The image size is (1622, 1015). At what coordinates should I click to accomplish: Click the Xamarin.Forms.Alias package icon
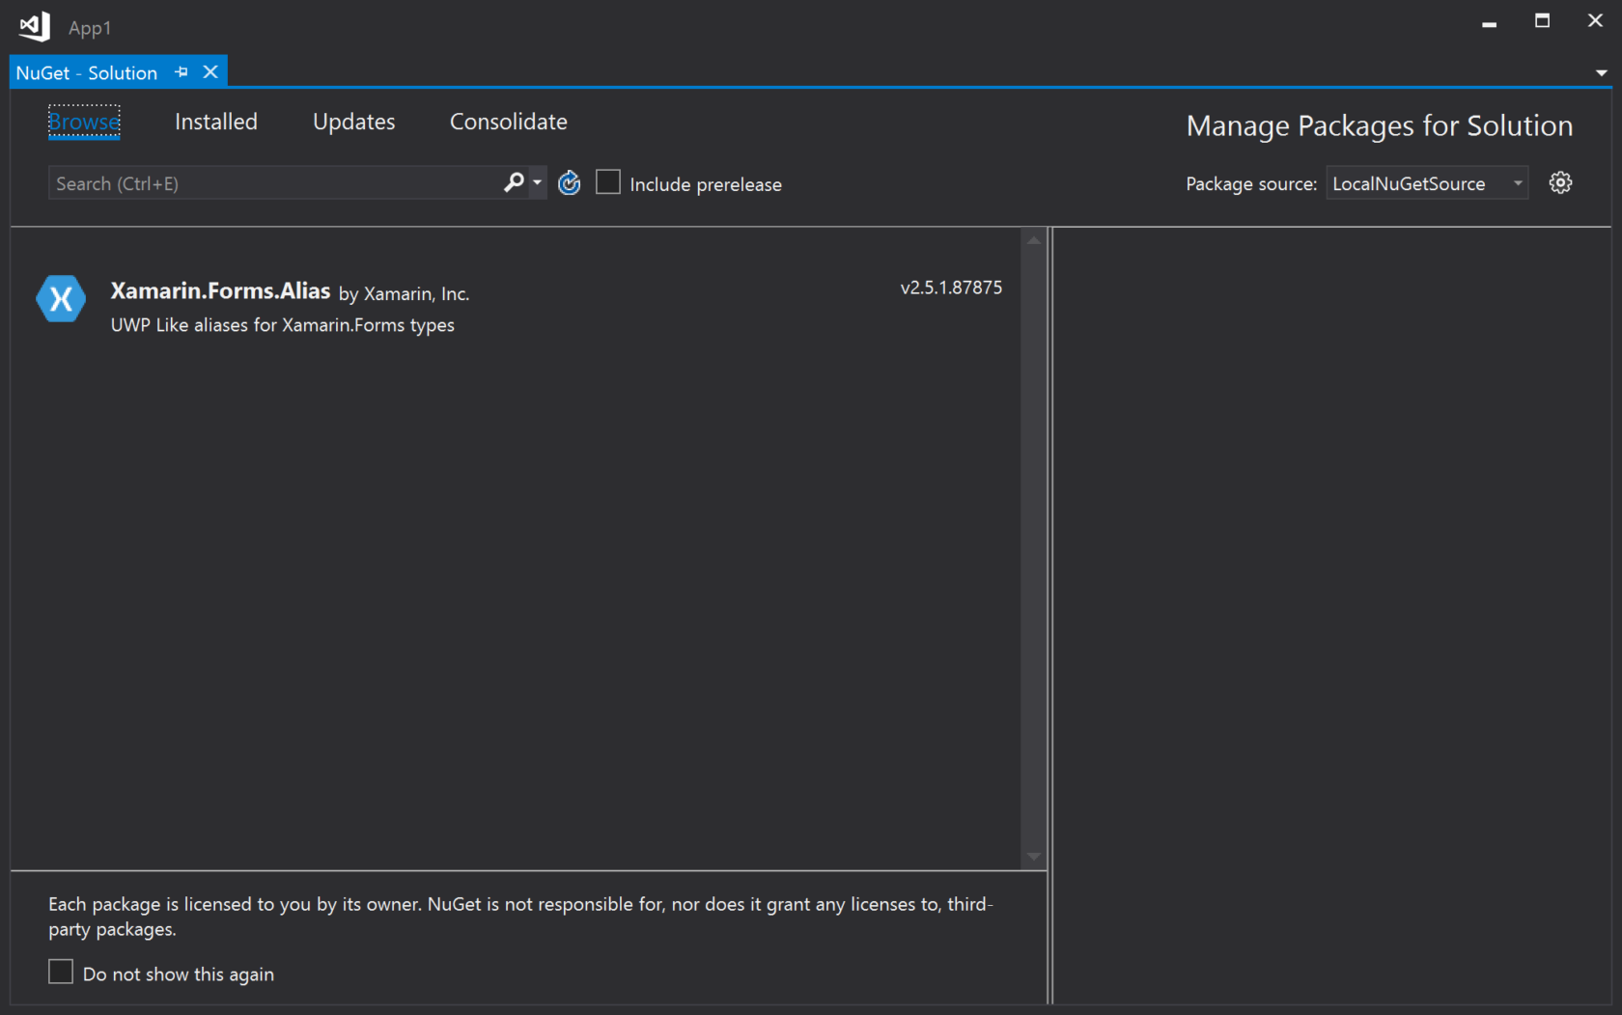point(61,299)
